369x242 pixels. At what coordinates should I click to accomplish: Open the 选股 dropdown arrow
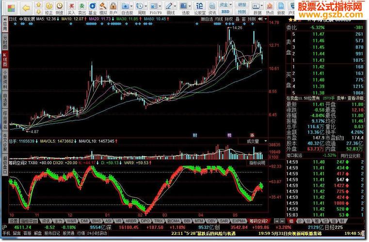(x=190, y=6)
